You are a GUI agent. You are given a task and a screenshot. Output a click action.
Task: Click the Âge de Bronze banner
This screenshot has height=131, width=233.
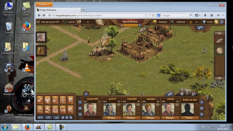click(130, 22)
